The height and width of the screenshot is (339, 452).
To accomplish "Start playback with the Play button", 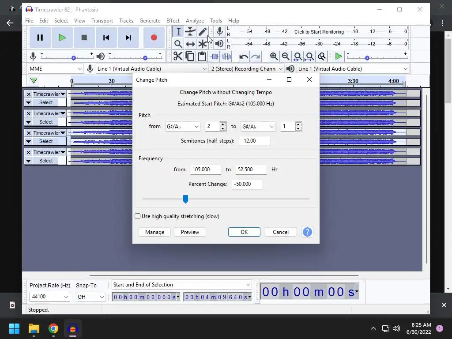I will click(62, 38).
